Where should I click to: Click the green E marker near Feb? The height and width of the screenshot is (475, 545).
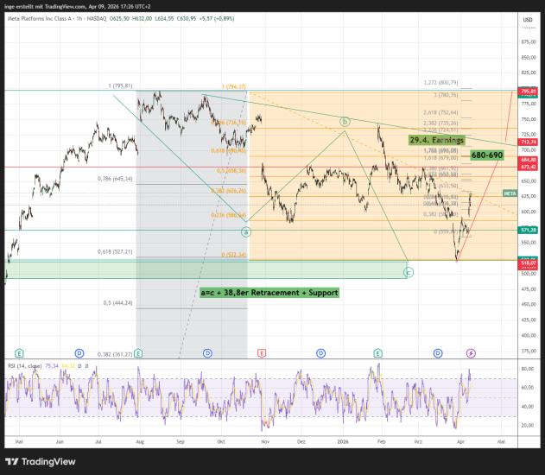(x=377, y=353)
